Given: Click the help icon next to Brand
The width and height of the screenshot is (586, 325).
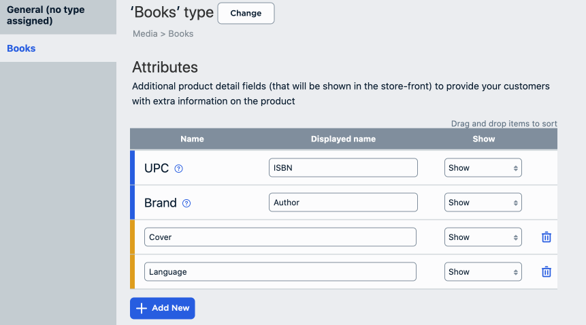Looking at the screenshot, I should click(186, 203).
